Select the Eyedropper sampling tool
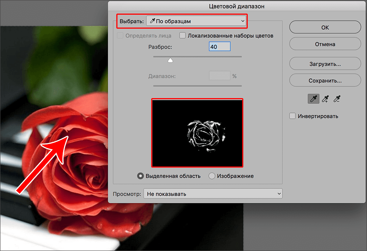This screenshot has height=251, width=367. (x=313, y=98)
